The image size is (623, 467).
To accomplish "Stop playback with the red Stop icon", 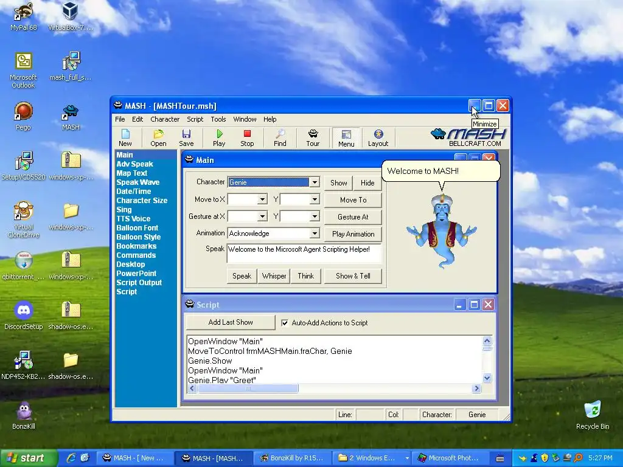I will coord(247,138).
